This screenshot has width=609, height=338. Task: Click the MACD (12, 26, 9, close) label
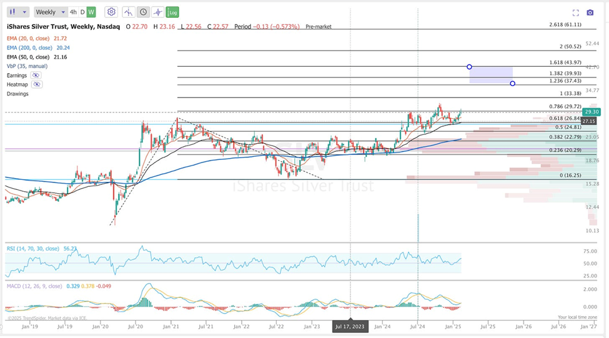(34, 286)
